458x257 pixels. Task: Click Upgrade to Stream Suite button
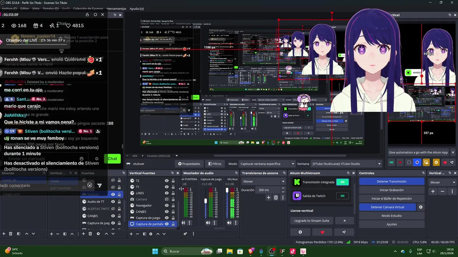[x=312, y=221]
